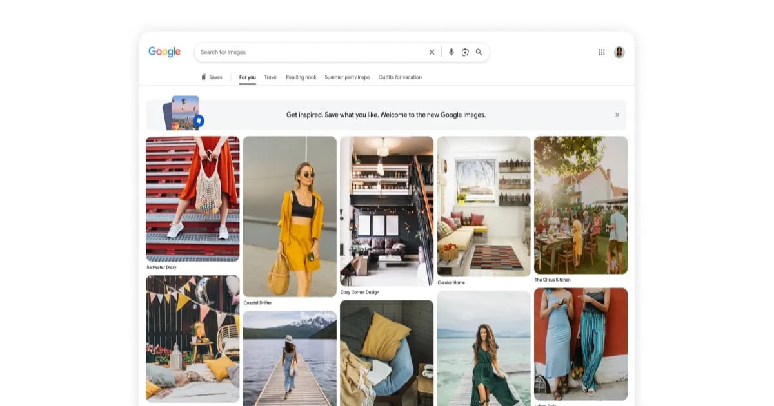Select the For you tab
Screen dimensions: 774x406
point(248,77)
